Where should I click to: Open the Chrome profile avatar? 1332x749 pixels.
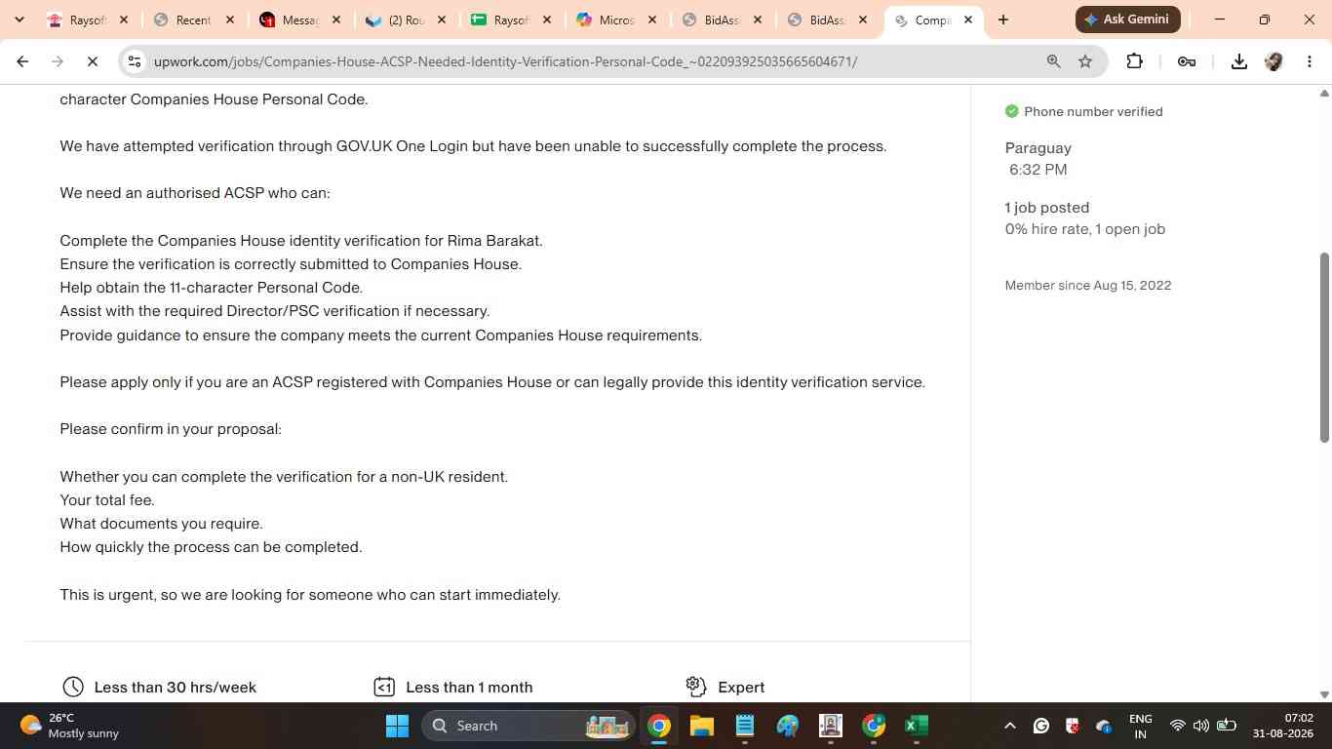1273,61
